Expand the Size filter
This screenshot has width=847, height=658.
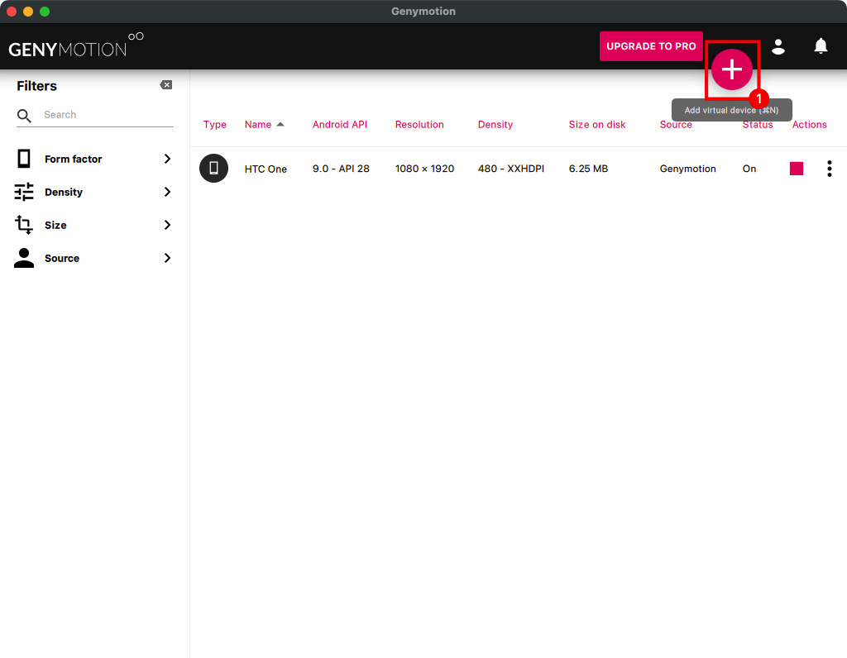click(167, 225)
